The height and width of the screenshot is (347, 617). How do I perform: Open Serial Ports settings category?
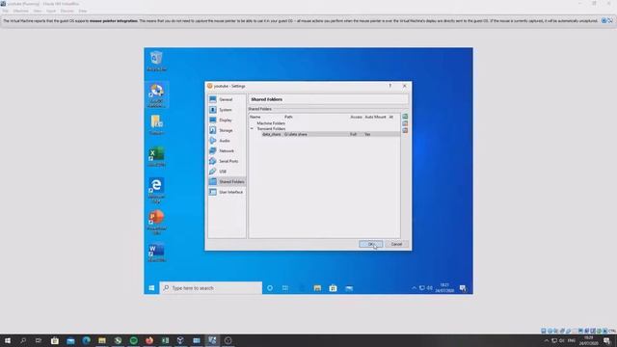(227, 161)
